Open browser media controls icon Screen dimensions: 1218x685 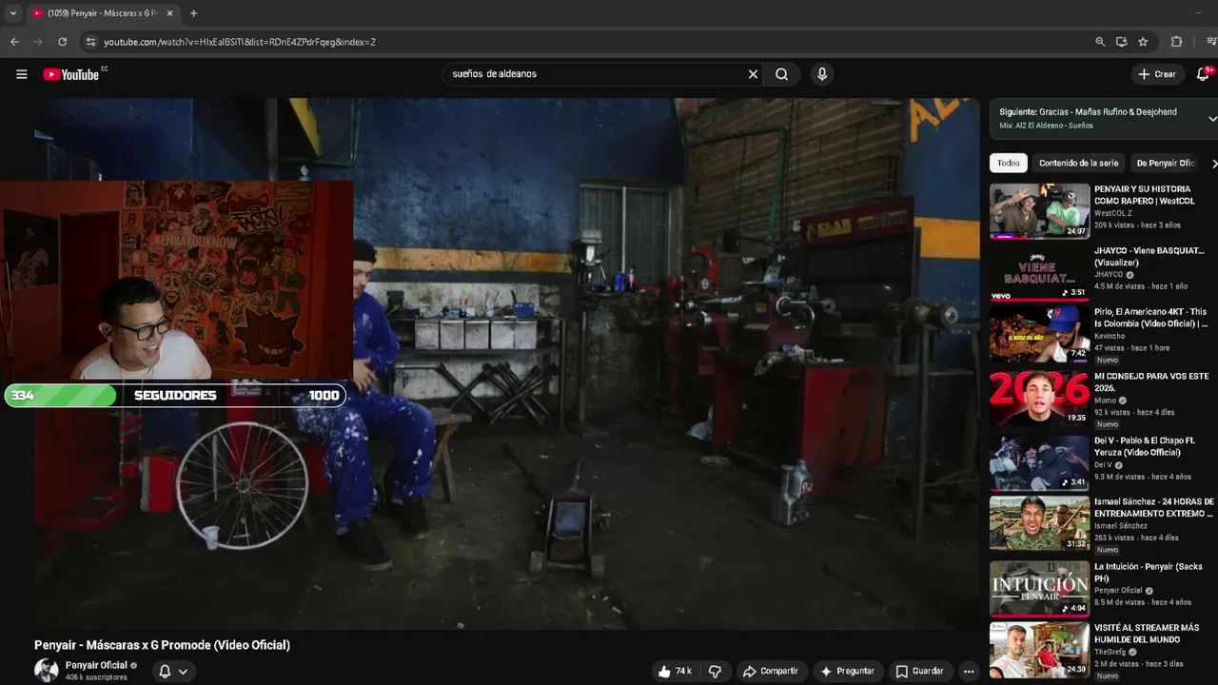(1211, 42)
